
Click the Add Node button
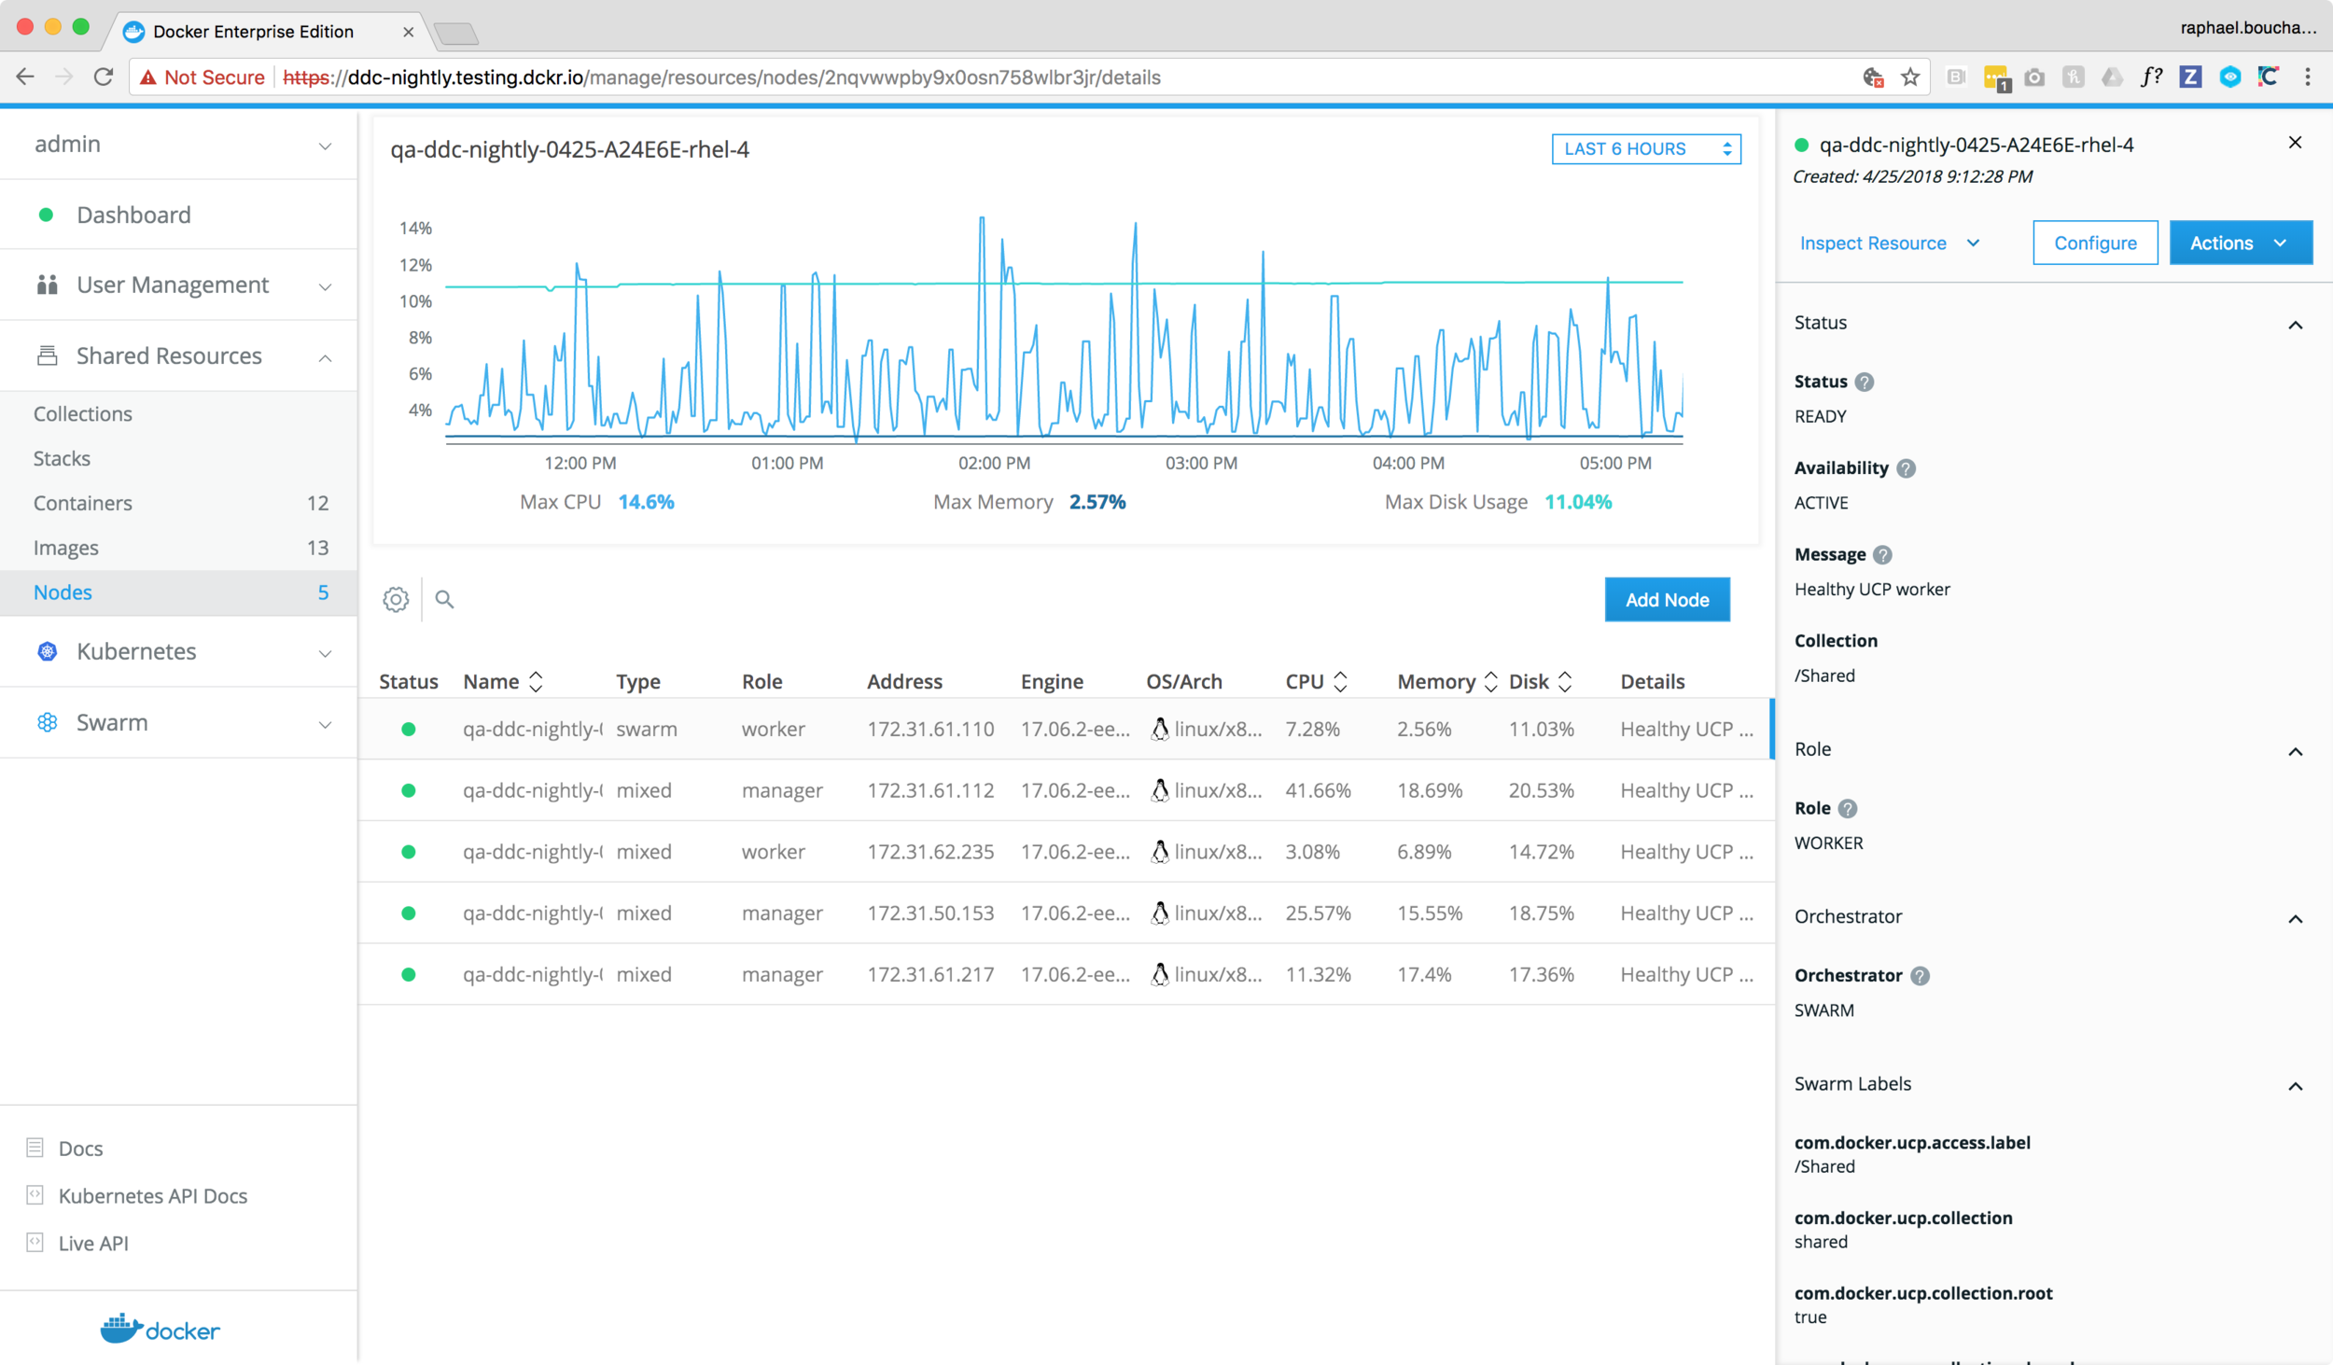pos(1667,598)
